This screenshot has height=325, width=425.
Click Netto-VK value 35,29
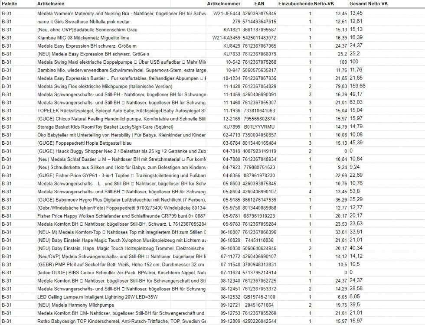coord(341,200)
